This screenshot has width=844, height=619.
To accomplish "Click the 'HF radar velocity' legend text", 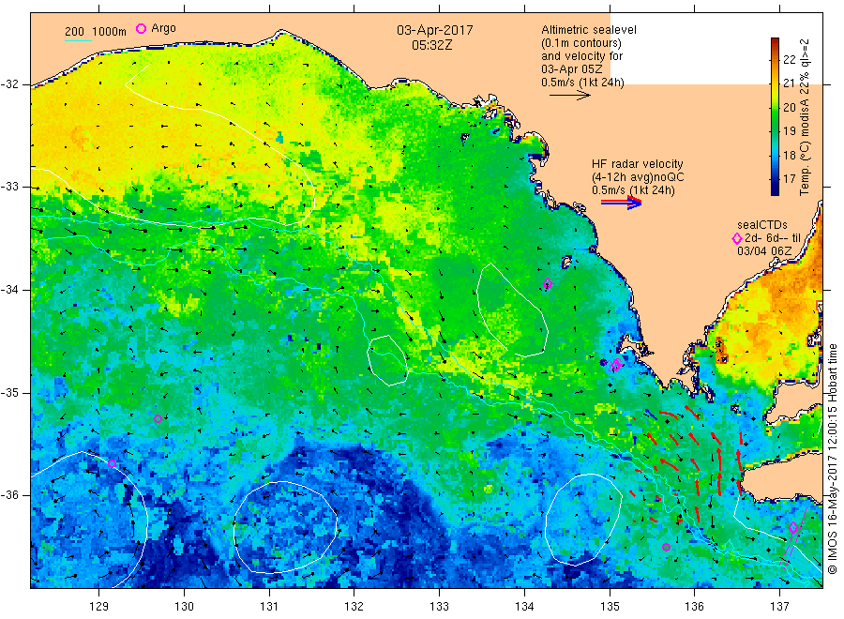I will [638, 163].
